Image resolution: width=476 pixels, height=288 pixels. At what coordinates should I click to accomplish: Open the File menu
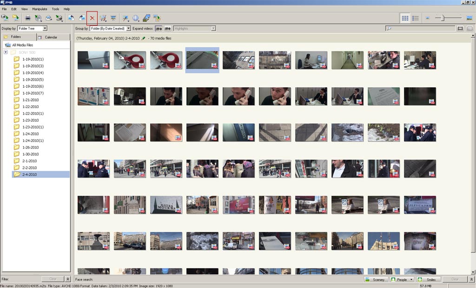click(x=4, y=9)
